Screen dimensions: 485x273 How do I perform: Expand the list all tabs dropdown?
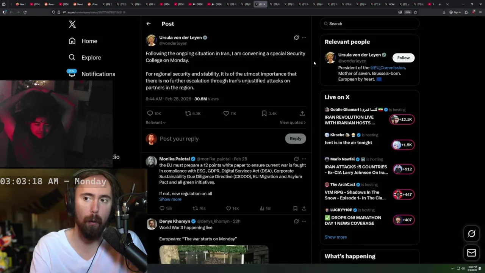pos(447,4)
